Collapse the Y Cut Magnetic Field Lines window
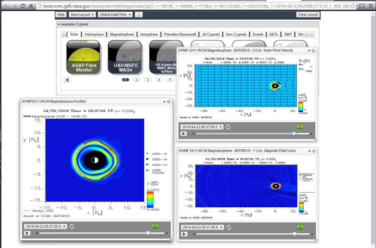This screenshot has height=248, width=376. (309, 151)
